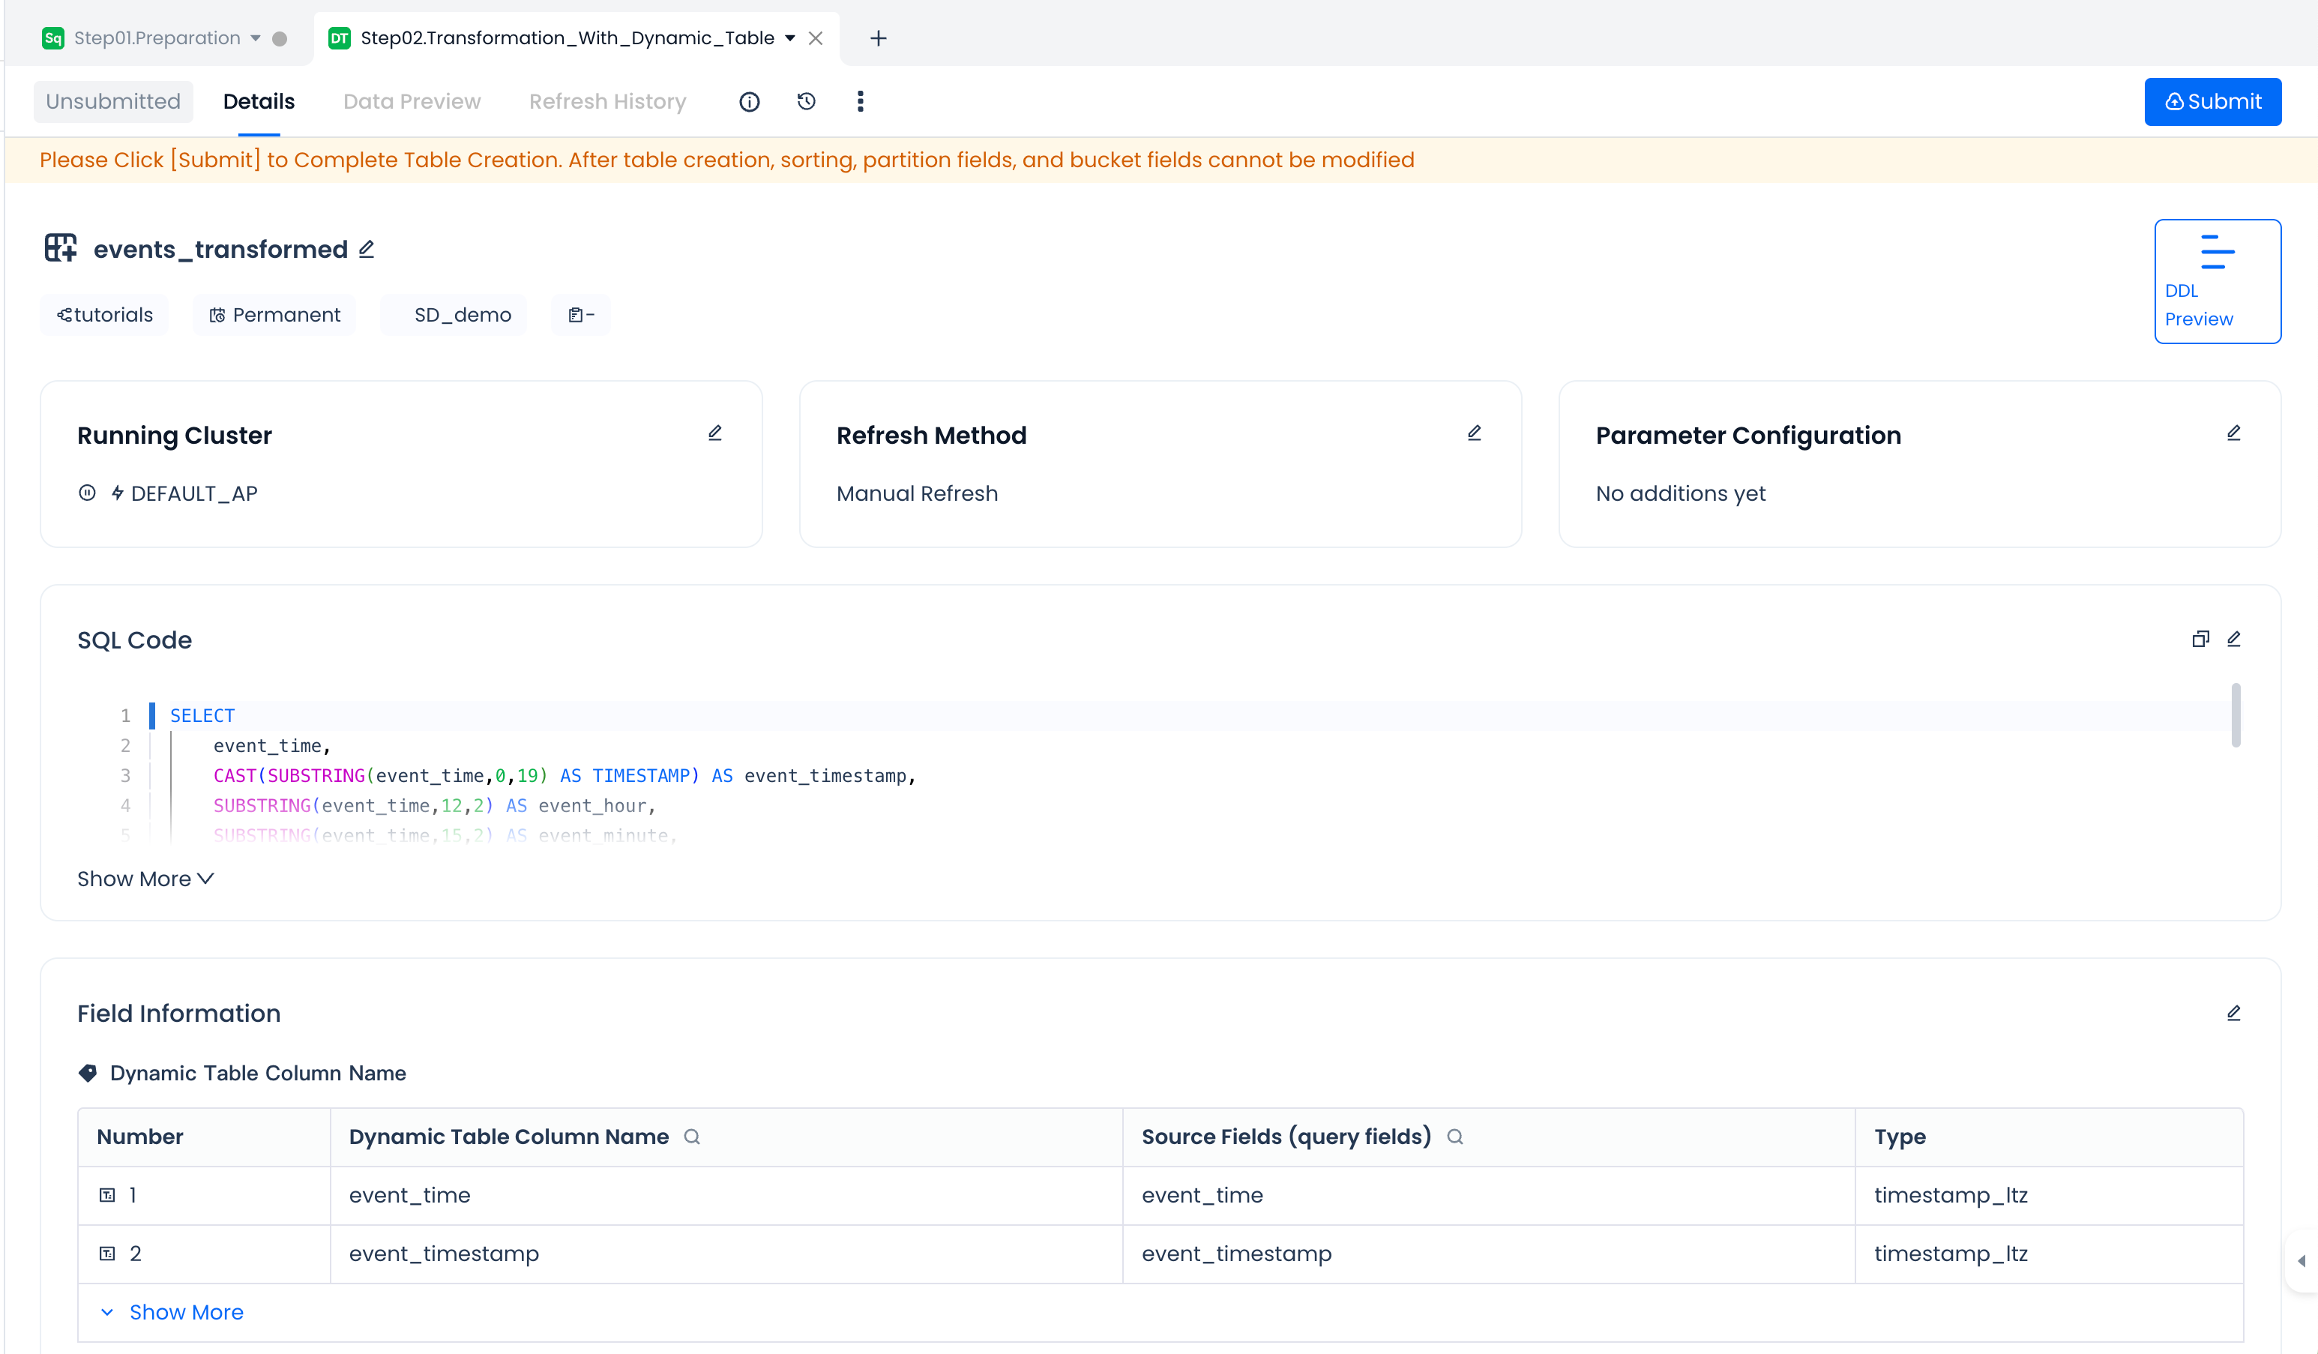This screenshot has height=1354, width=2318.
Task: Open the DDL Preview panel
Action: 2216,280
